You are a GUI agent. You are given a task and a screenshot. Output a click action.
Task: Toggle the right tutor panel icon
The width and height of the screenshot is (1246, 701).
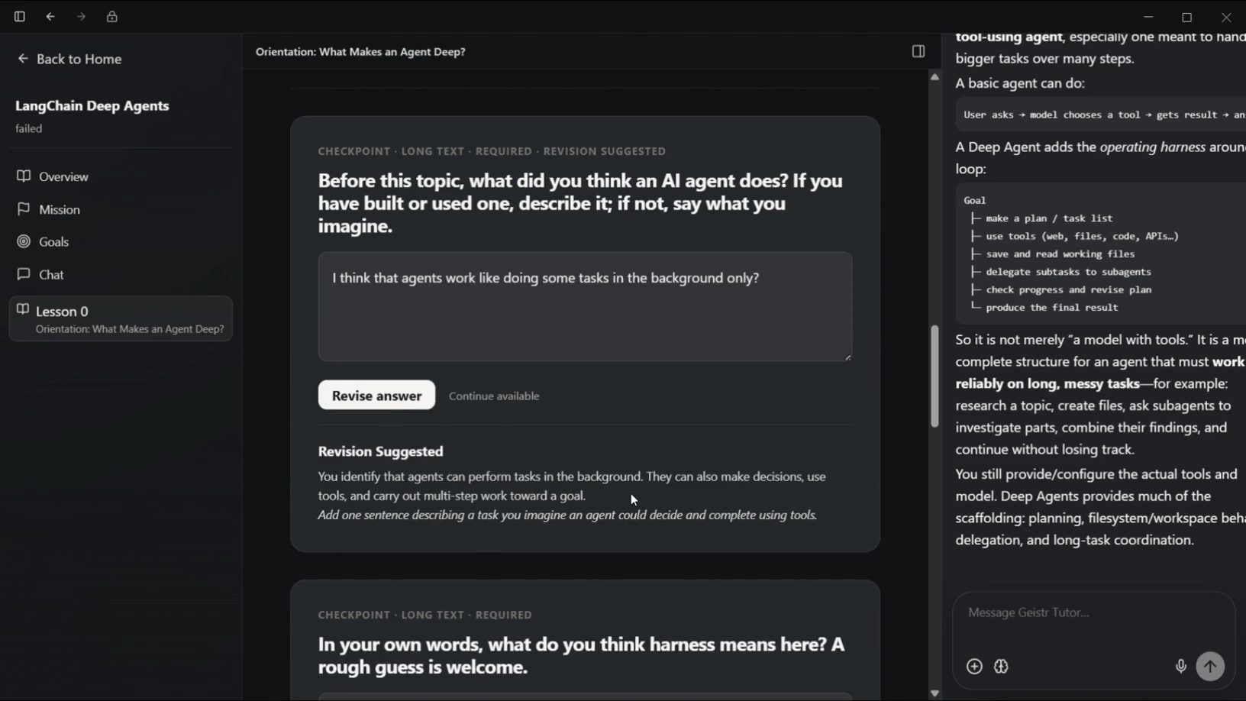[918, 51]
